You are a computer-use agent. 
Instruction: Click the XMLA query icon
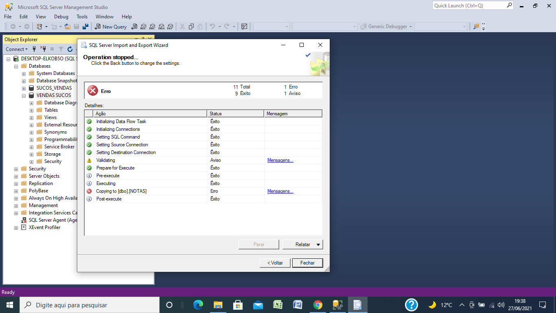(161, 26)
